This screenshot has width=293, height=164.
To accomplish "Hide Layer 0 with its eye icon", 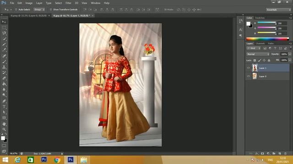I will pyautogui.click(x=248, y=76).
